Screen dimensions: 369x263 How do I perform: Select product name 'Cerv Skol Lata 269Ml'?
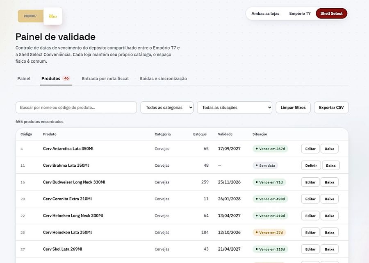tap(63, 249)
